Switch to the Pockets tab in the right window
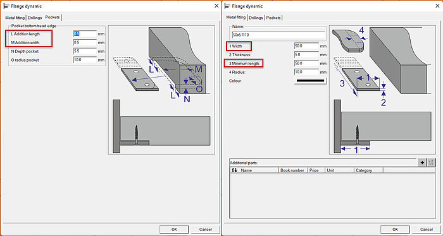443x236 pixels. (x=273, y=18)
